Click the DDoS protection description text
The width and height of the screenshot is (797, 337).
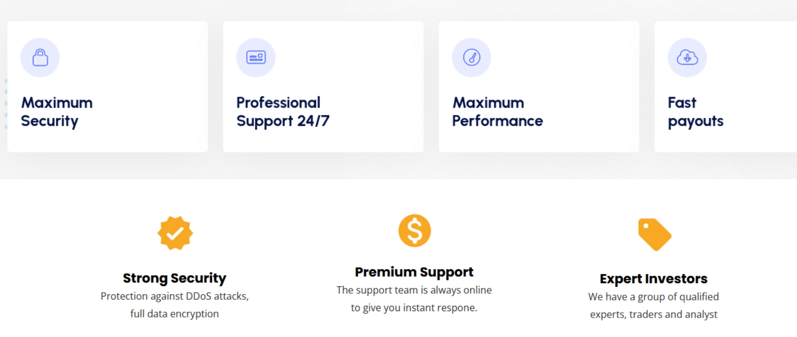(x=175, y=296)
